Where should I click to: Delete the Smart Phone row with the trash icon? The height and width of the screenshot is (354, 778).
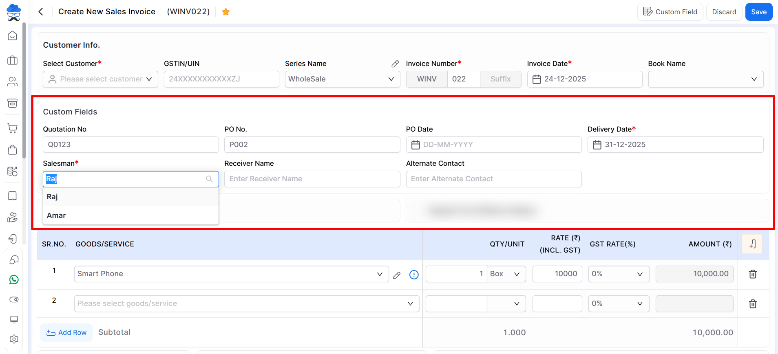pyautogui.click(x=753, y=274)
